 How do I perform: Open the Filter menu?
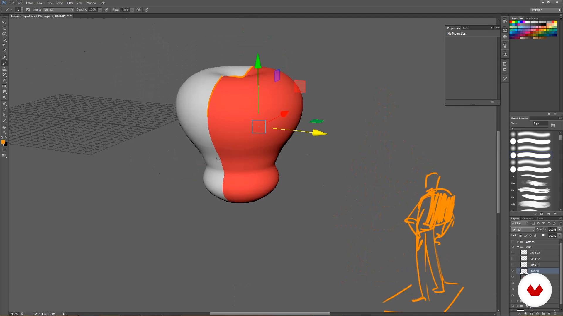(70, 3)
